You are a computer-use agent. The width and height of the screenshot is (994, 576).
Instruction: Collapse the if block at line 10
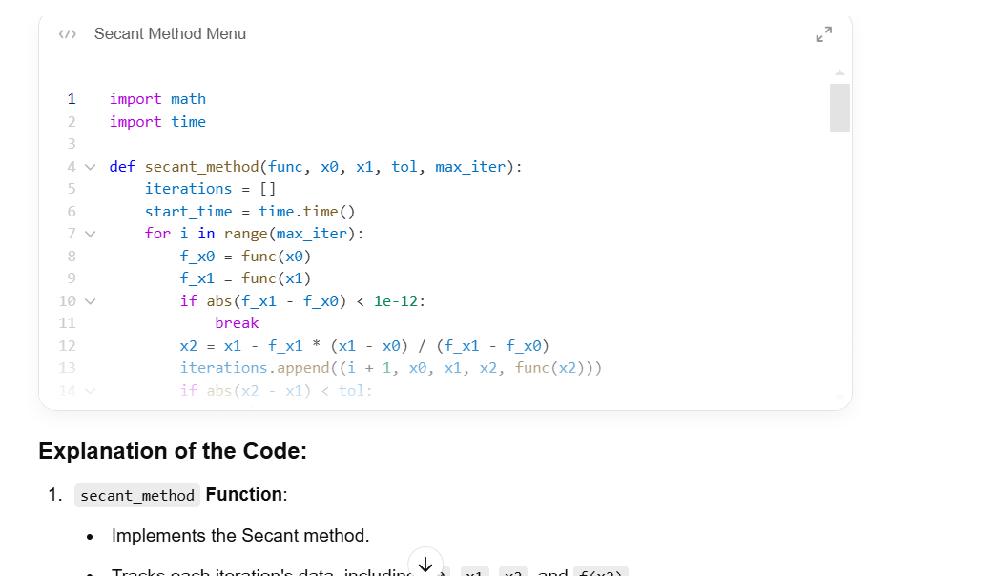tap(91, 301)
